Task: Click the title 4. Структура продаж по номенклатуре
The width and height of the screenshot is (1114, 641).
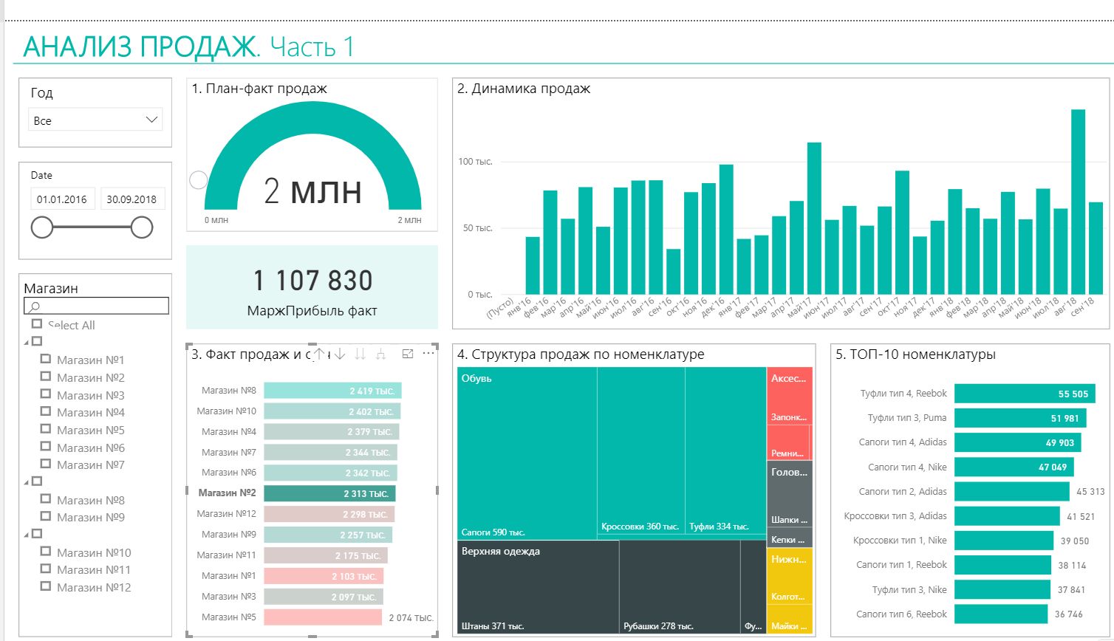Action: coord(581,354)
